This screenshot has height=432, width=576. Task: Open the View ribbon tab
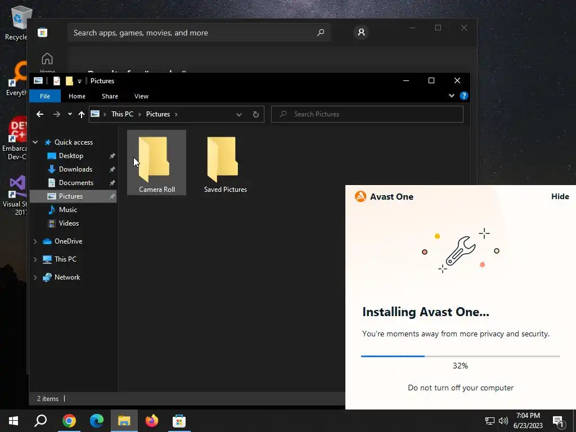(x=141, y=96)
